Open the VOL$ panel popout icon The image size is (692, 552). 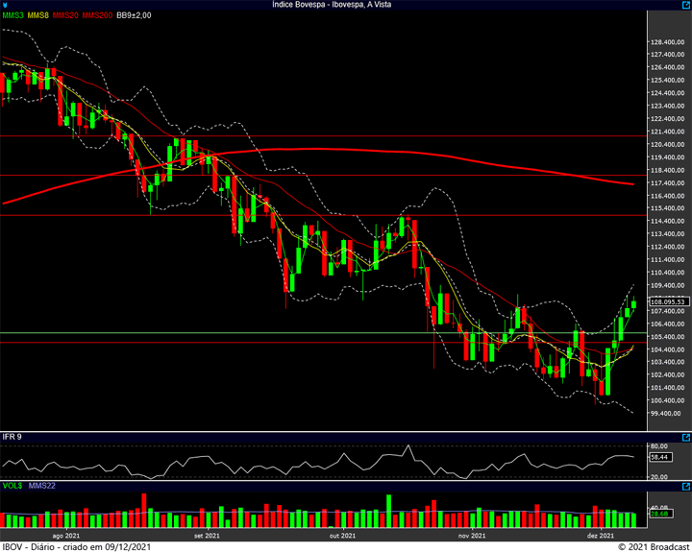pyautogui.click(x=686, y=487)
